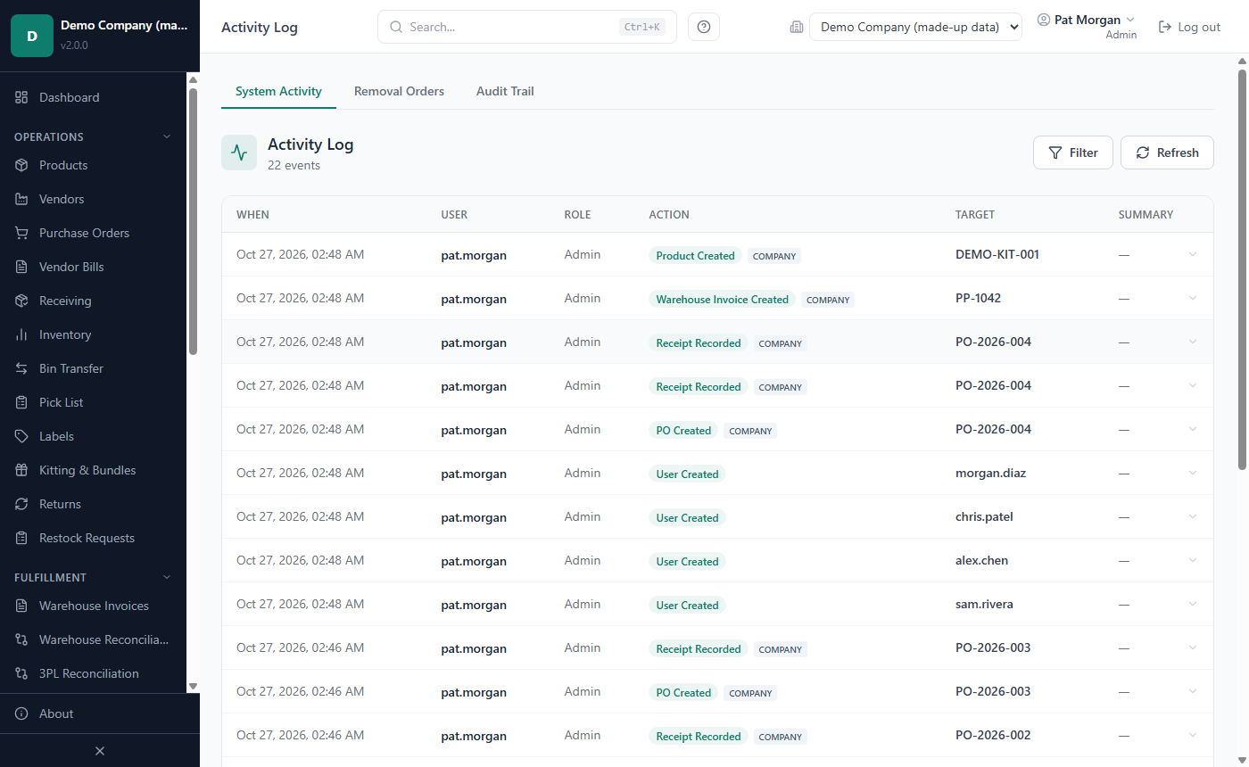Click the Returns circular arrows icon
This screenshot has width=1249, height=767.
pos(21,504)
